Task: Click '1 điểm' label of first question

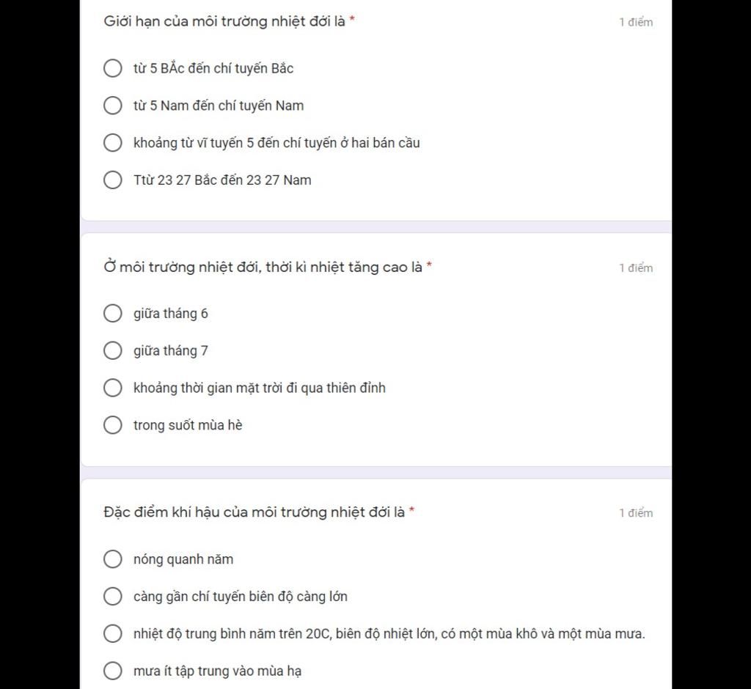Action: click(636, 22)
